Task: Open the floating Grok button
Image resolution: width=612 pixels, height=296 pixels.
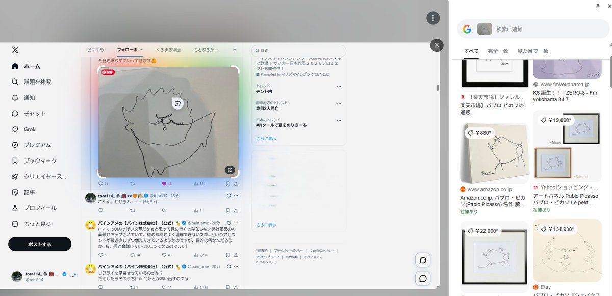Action: coord(423,260)
